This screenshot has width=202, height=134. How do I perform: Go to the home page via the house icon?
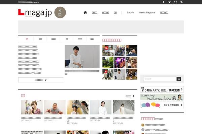coord(85,12)
